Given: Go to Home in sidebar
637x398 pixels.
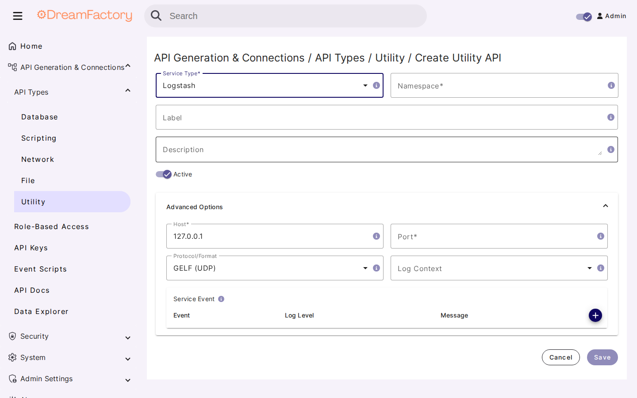Looking at the screenshot, I should click(x=31, y=46).
